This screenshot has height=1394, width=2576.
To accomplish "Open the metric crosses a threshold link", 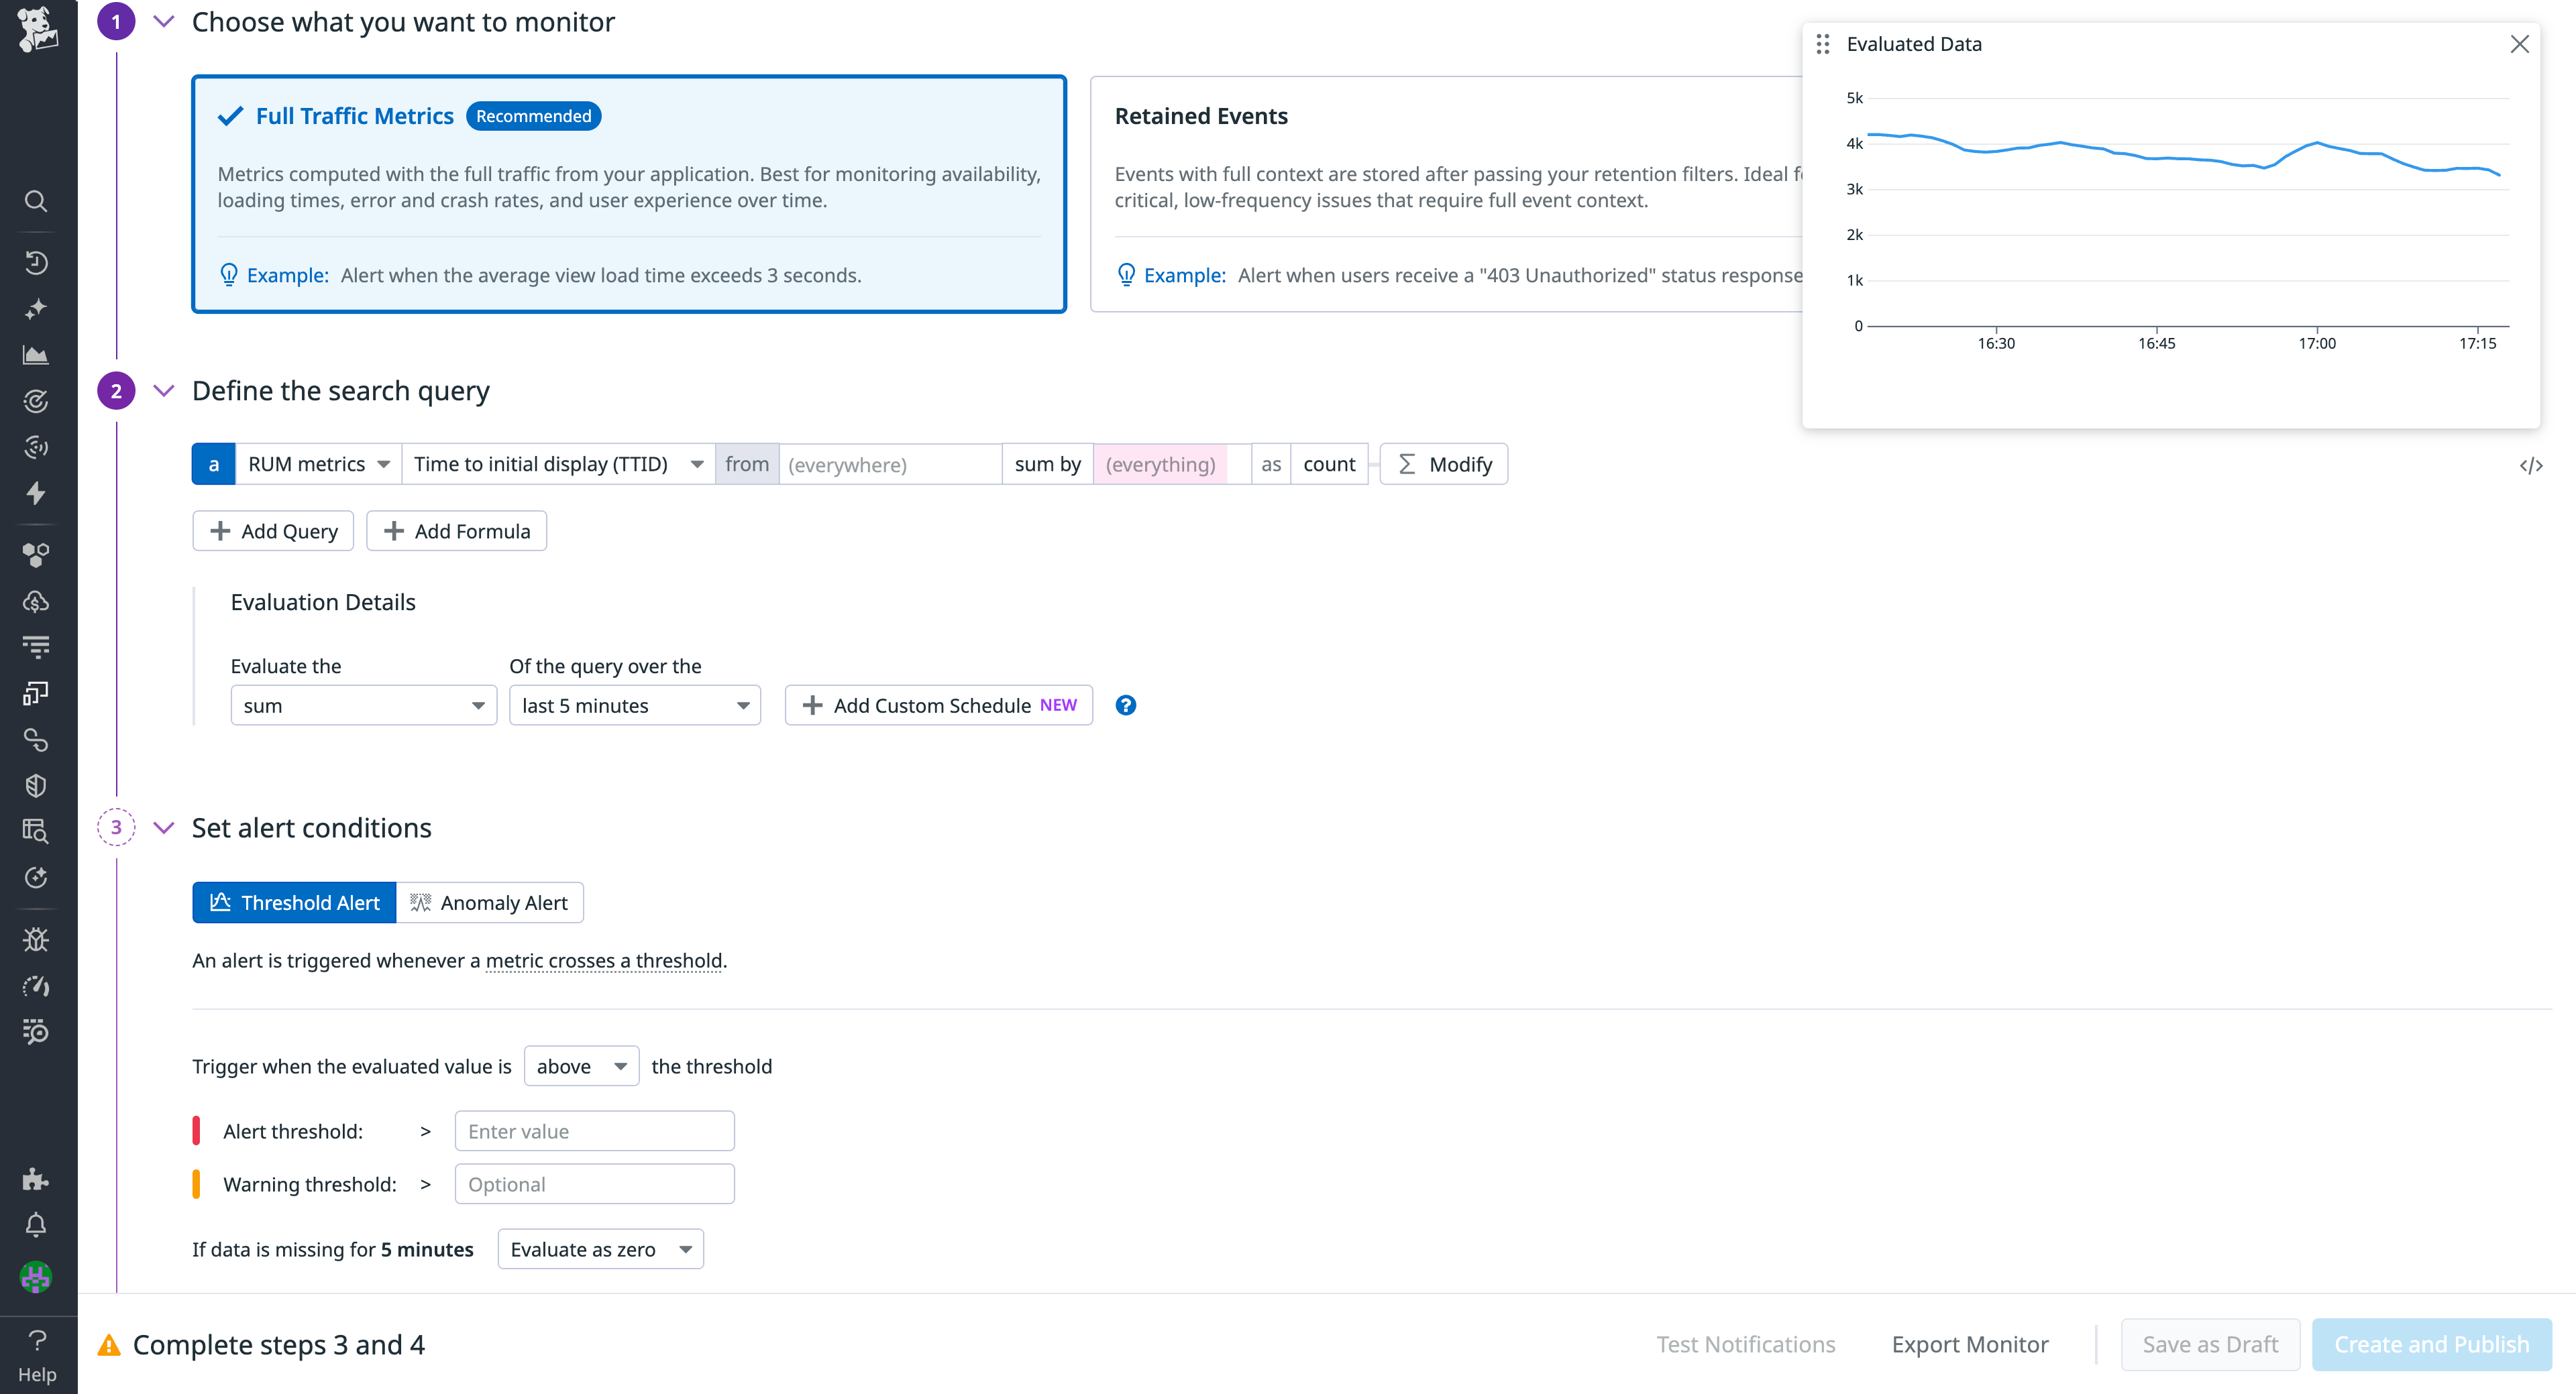I will click(604, 960).
